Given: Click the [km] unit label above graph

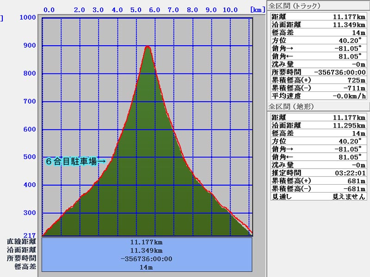Looking at the screenshot, I should click(257, 9).
